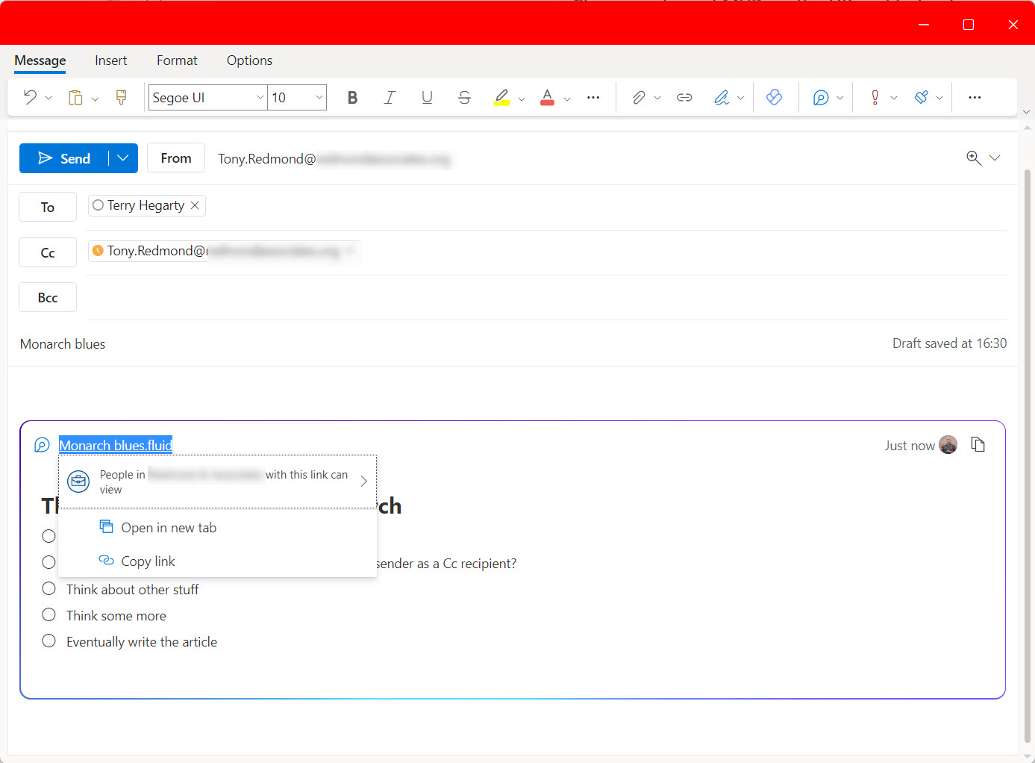
Task: Apply strikethrough to text
Action: pyautogui.click(x=464, y=98)
